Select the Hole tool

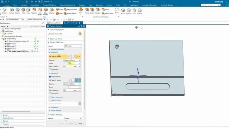point(23,11)
